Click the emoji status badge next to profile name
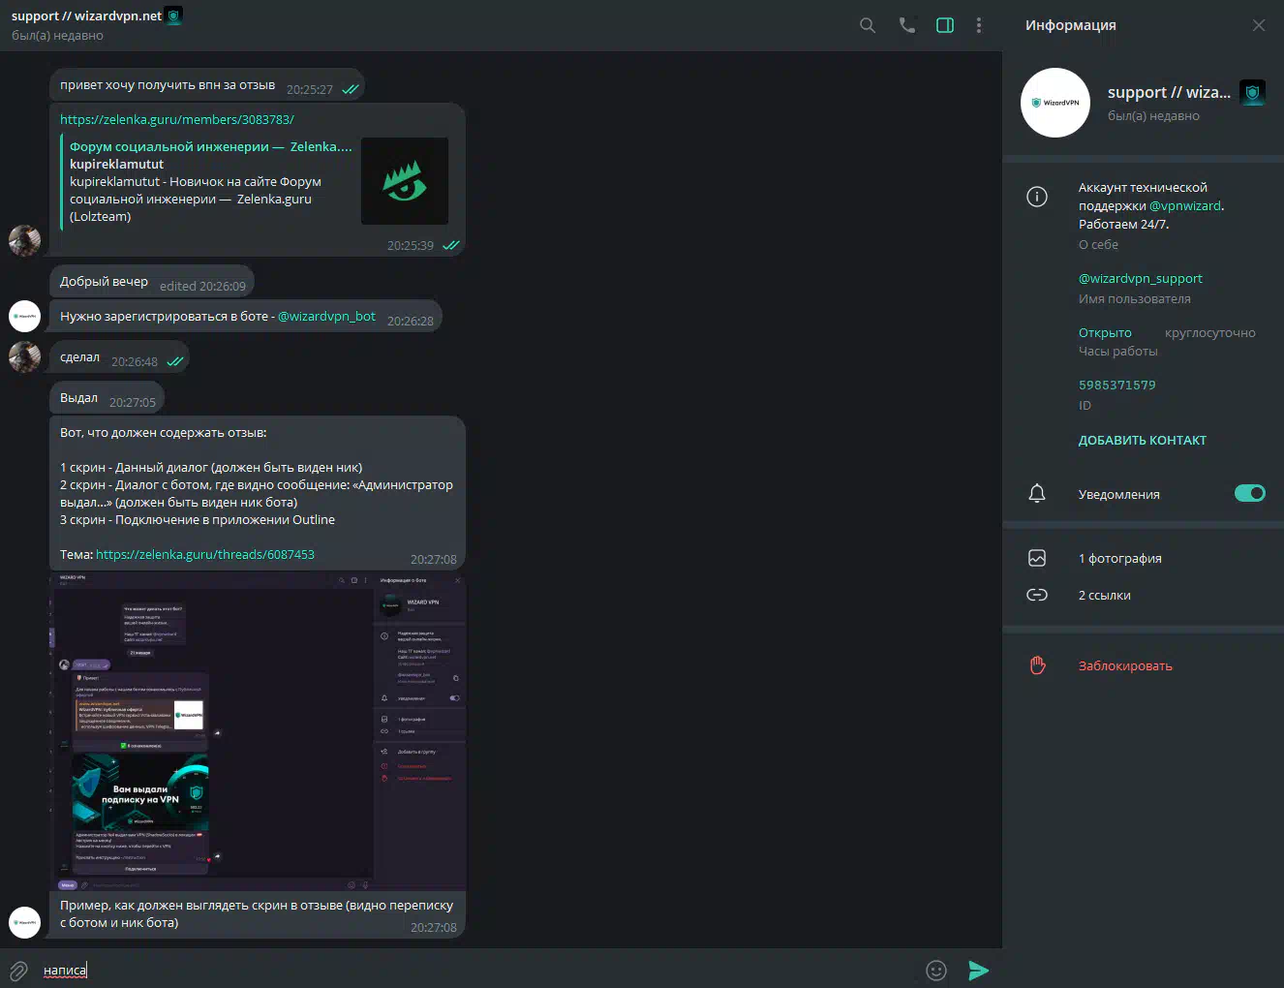The width and height of the screenshot is (1284, 988). click(1253, 93)
